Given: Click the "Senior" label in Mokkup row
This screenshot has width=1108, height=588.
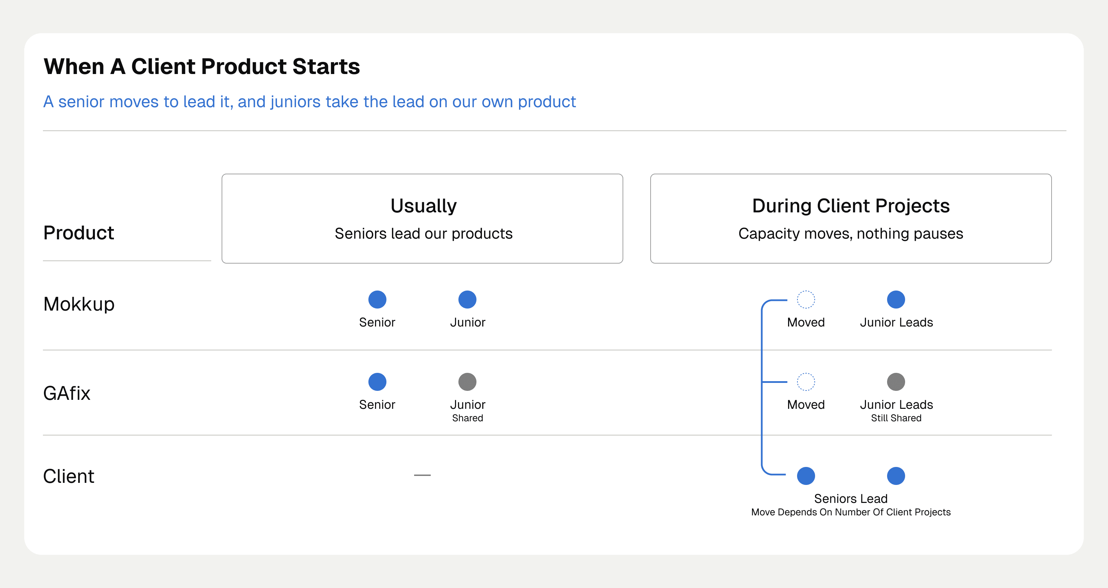Looking at the screenshot, I should tap(377, 322).
